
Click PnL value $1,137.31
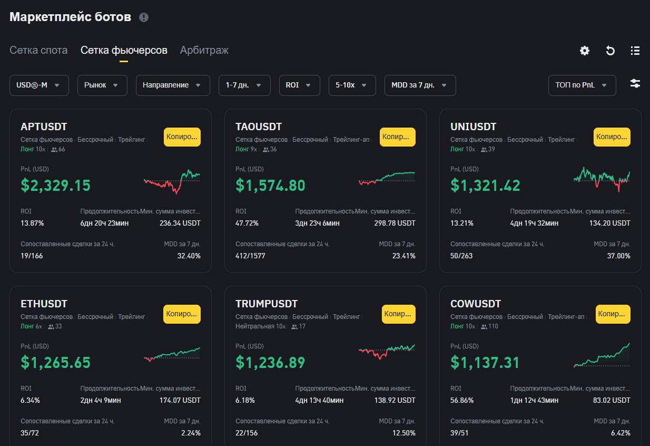[485, 363]
